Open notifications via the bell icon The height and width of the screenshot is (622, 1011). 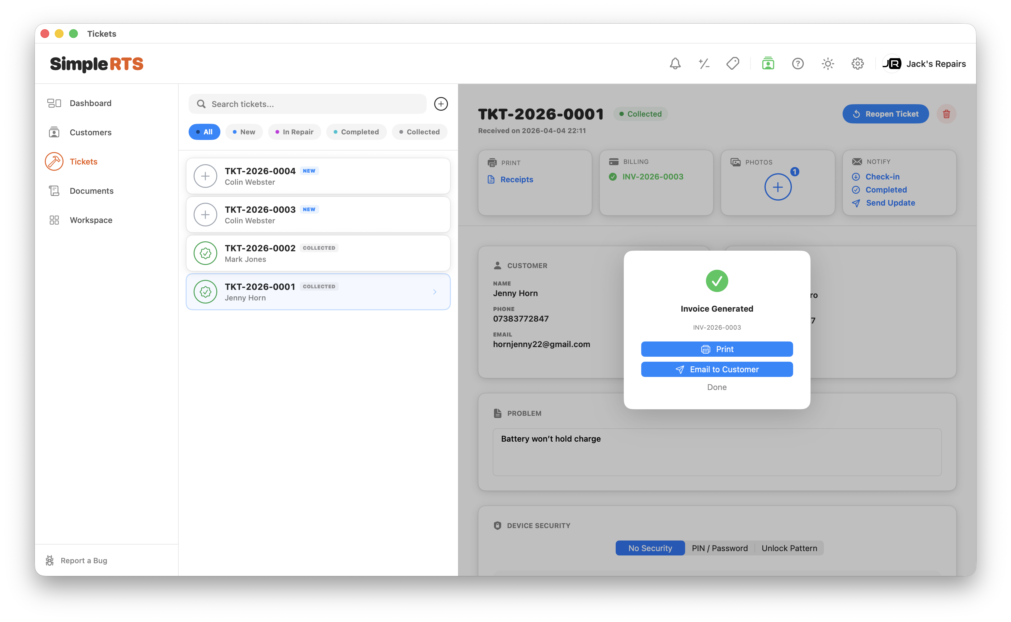(675, 63)
